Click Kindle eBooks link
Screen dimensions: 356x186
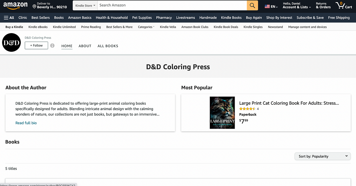click(38, 27)
